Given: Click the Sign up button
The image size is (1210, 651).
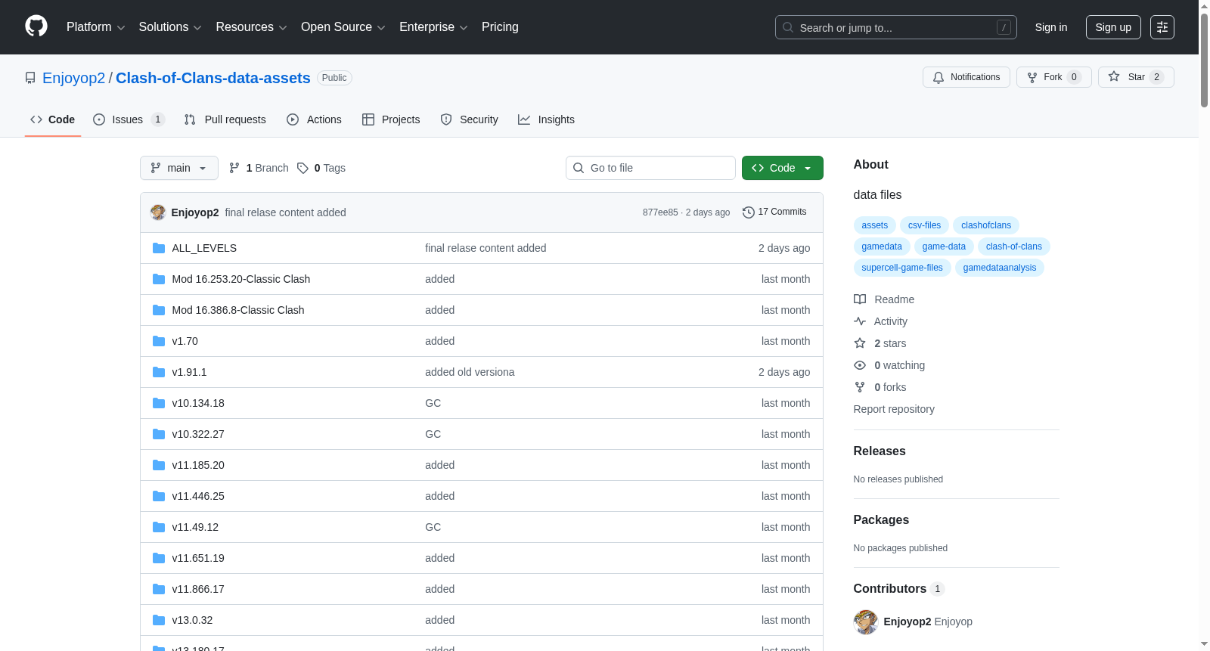Looking at the screenshot, I should (x=1113, y=27).
